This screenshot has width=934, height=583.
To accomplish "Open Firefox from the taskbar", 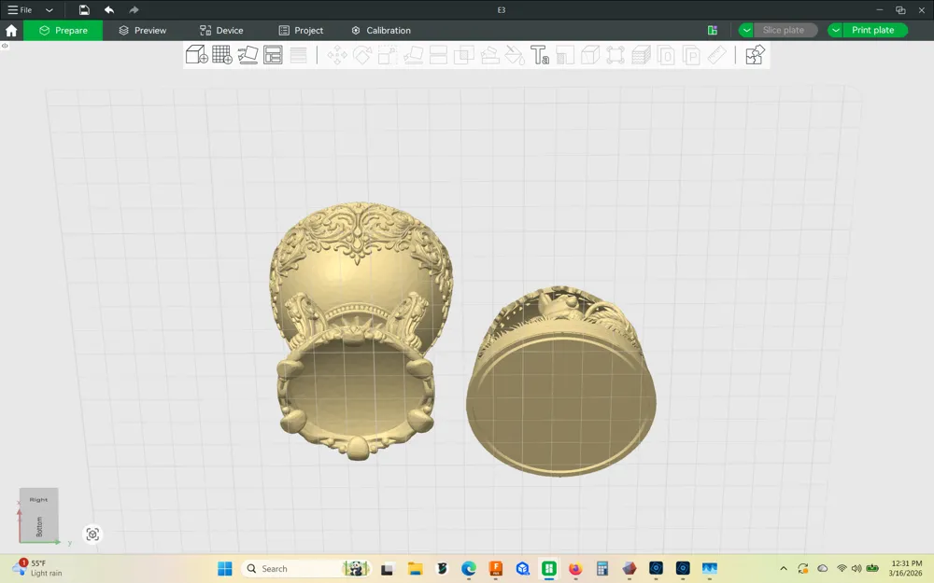I will (x=575, y=569).
